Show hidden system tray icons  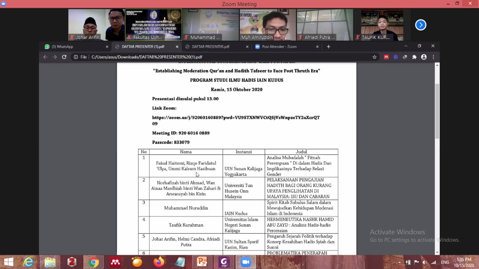pyautogui.click(x=400, y=262)
